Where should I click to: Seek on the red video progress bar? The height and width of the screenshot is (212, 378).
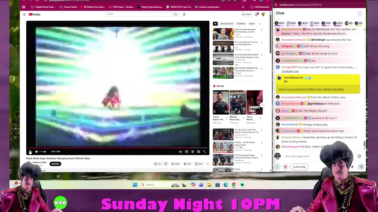(118, 148)
